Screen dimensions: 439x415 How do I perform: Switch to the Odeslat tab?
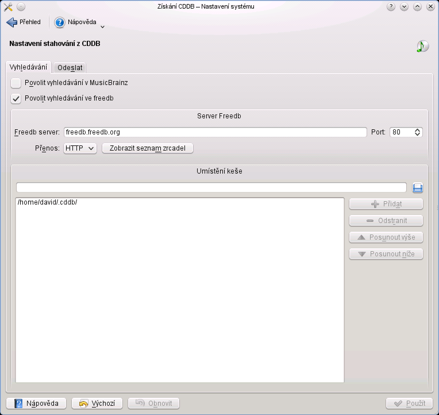70,68
